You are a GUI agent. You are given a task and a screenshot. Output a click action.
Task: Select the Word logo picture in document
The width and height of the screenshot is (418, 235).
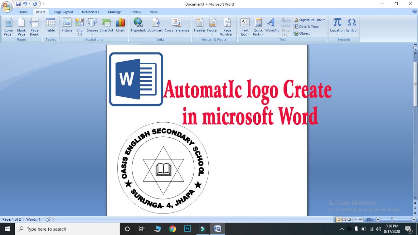136,79
